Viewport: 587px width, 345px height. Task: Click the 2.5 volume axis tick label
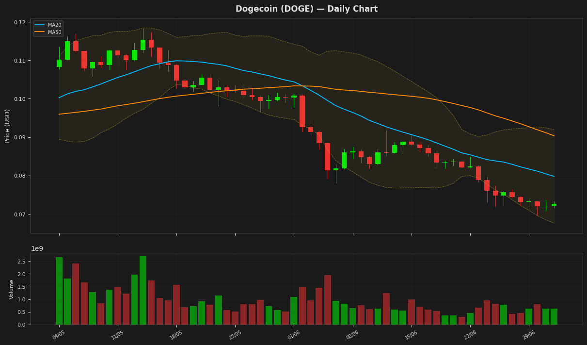(x=21, y=262)
